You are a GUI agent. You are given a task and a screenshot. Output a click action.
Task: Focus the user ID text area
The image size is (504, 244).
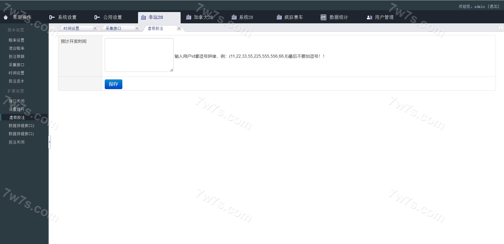pos(139,55)
